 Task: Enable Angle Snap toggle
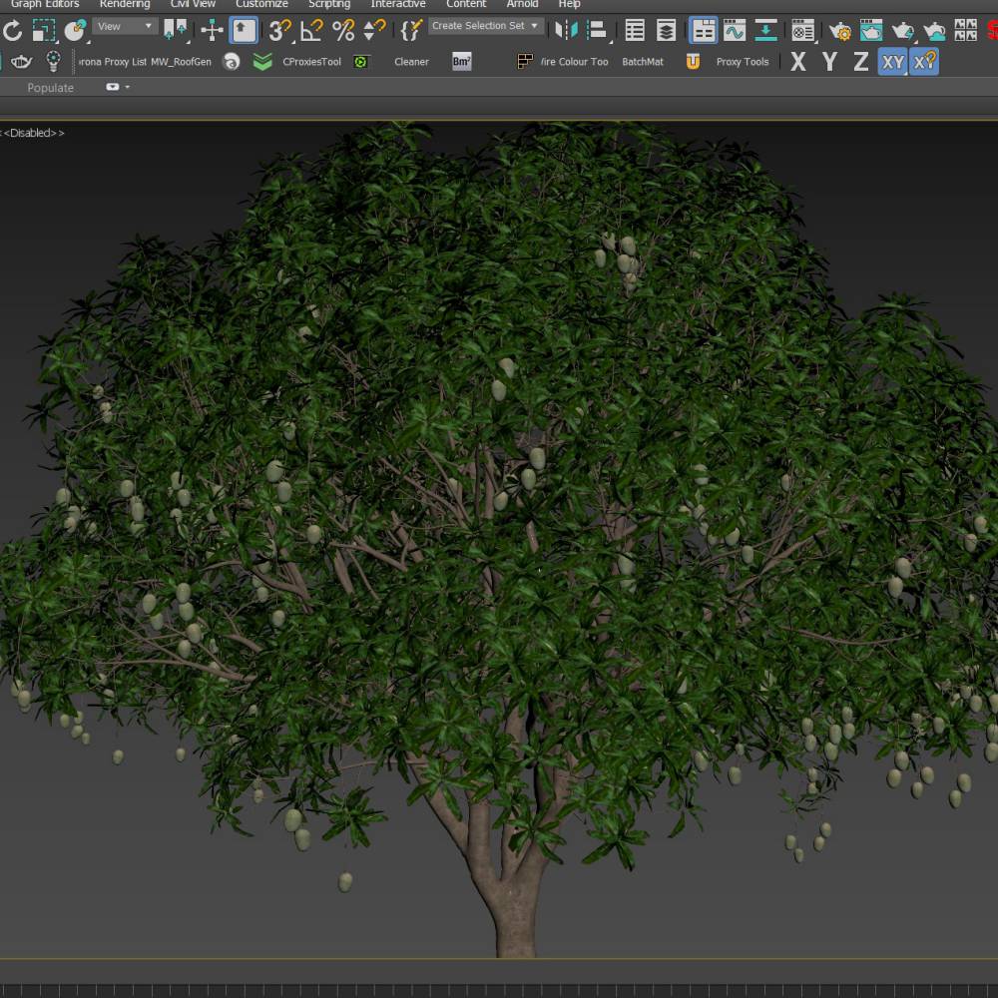(x=311, y=30)
